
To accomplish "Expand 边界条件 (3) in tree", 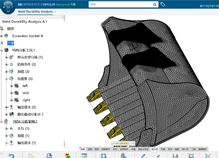I will (6, 64).
